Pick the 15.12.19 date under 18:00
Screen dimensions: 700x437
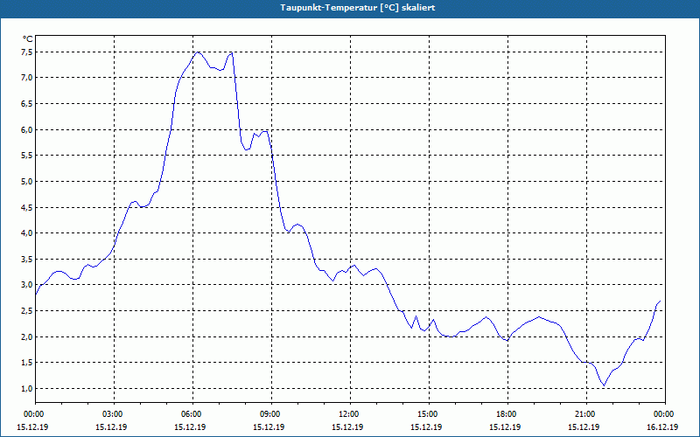505,427
